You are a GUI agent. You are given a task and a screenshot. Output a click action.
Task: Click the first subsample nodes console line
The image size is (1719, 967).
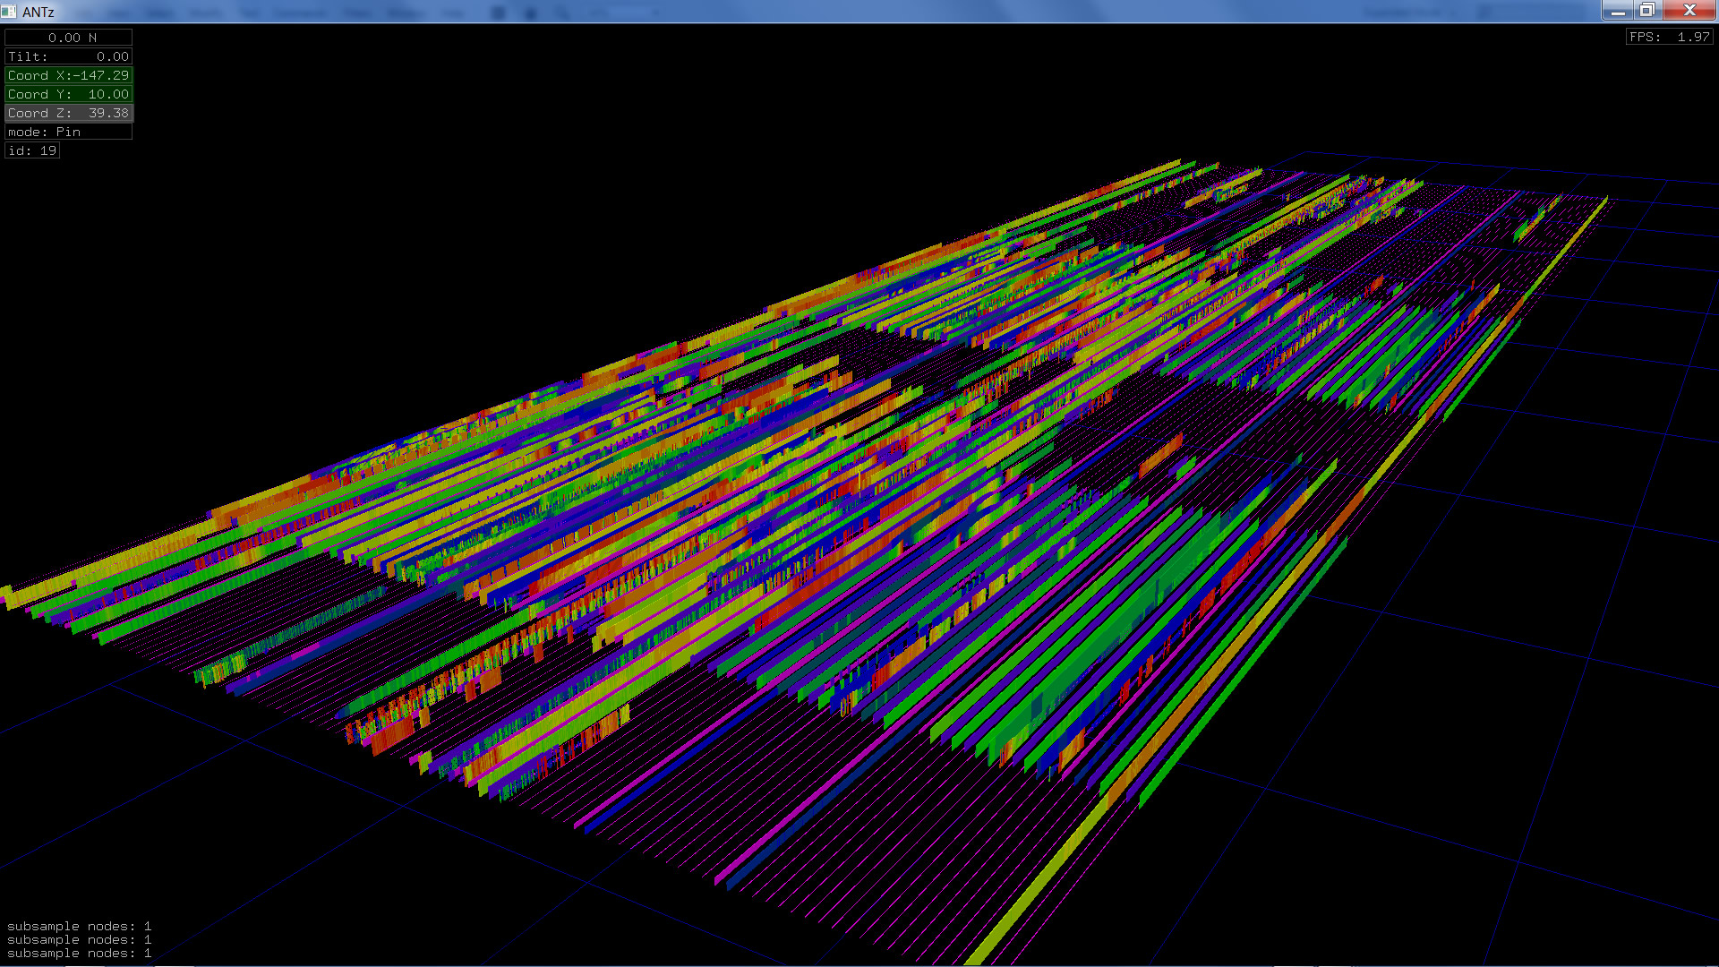click(x=79, y=927)
